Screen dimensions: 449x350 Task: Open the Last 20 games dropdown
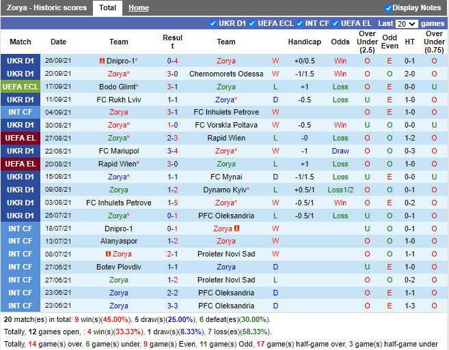click(407, 24)
